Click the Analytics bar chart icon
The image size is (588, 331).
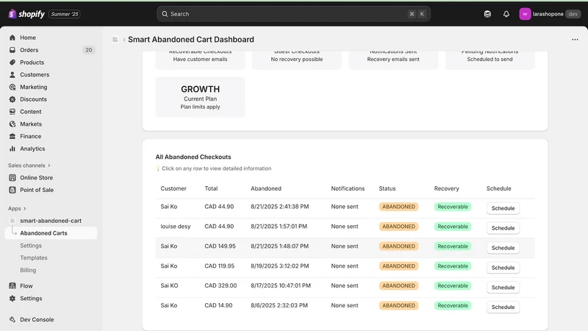click(12, 149)
